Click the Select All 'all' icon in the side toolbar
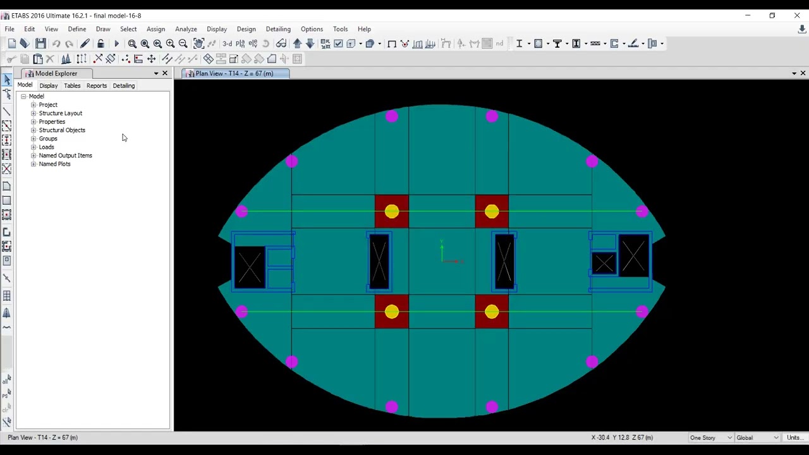This screenshot has height=455, width=809. [x=7, y=380]
